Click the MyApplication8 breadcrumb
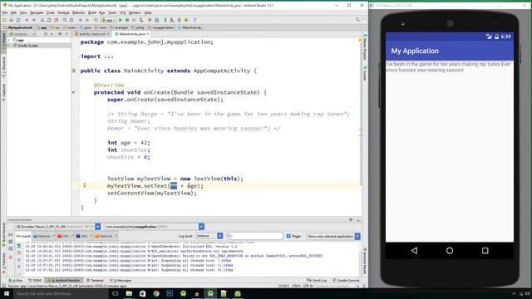The height and width of the screenshot is (299, 532). point(17,27)
